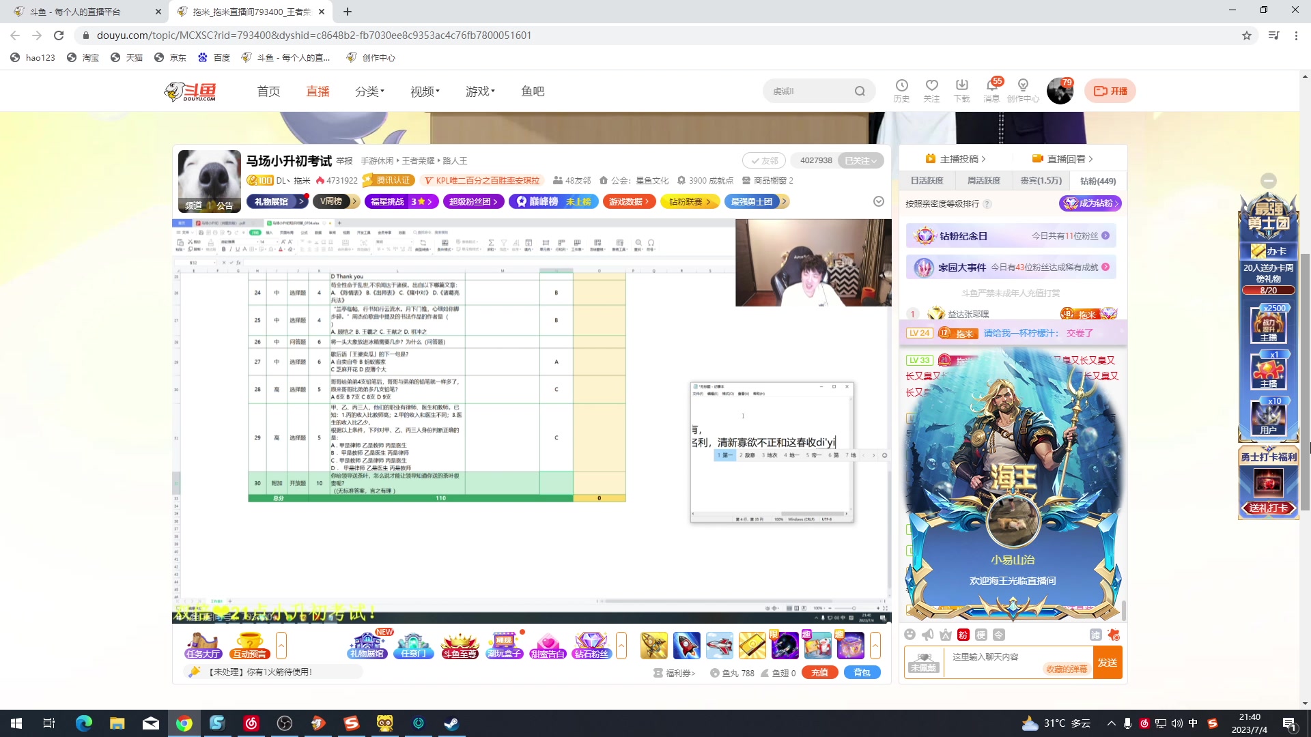Click the 举报 report link
Image resolution: width=1311 pixels, height=737 pixels.
tap(344, 161)
